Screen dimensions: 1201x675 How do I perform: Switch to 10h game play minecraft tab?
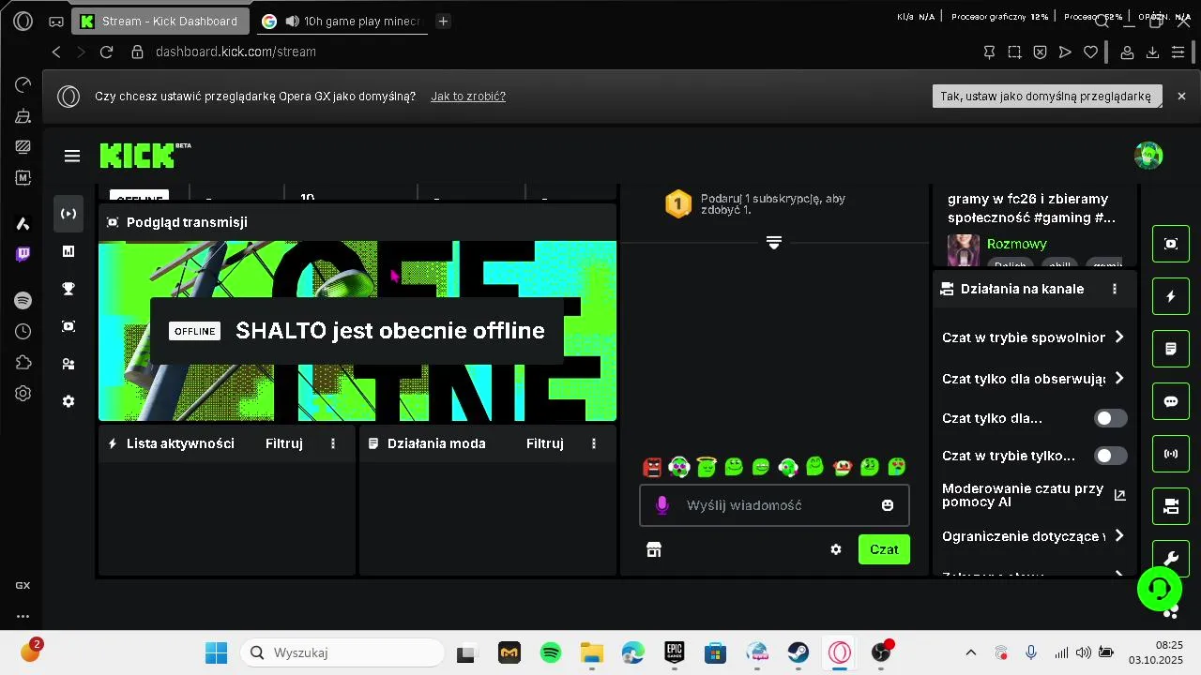(x=342, y=21)
